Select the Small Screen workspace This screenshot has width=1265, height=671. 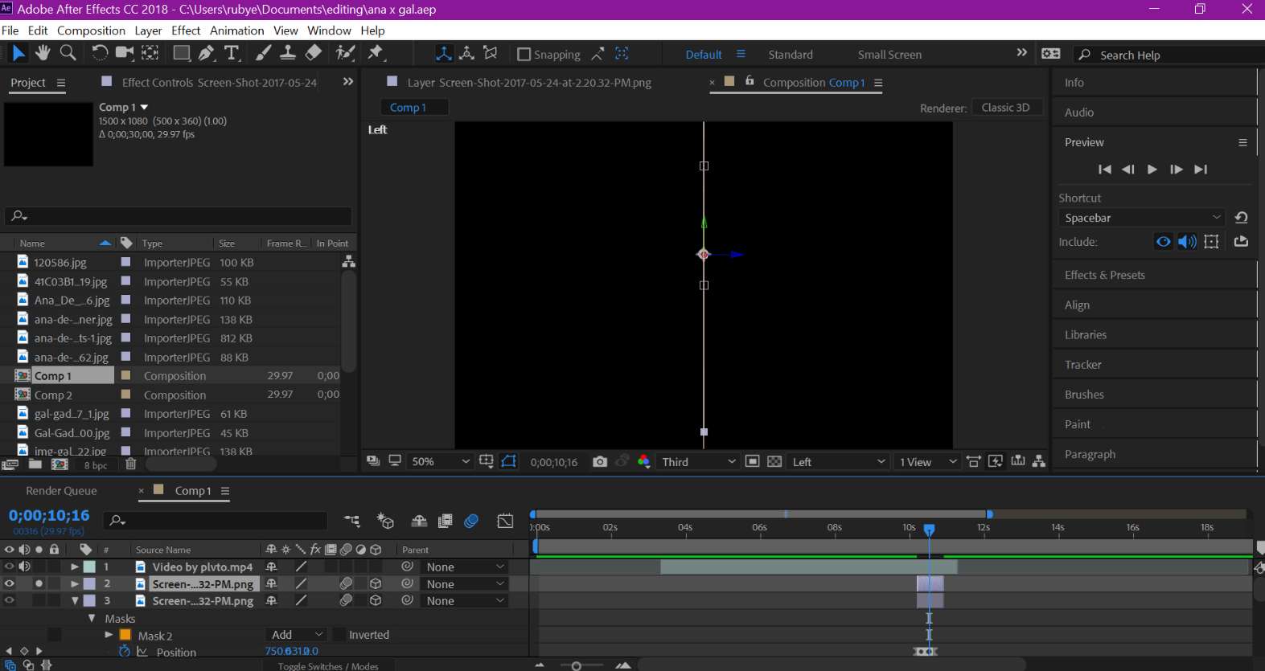[889, 55]
